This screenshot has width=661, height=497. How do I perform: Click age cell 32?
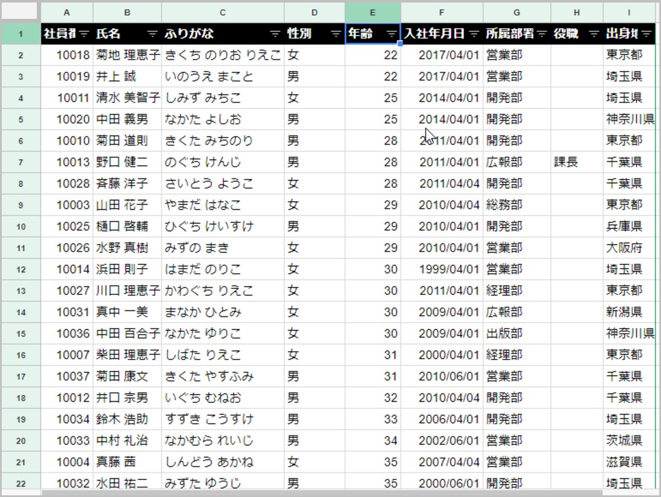pyautogui.click(x=373, y=398)
